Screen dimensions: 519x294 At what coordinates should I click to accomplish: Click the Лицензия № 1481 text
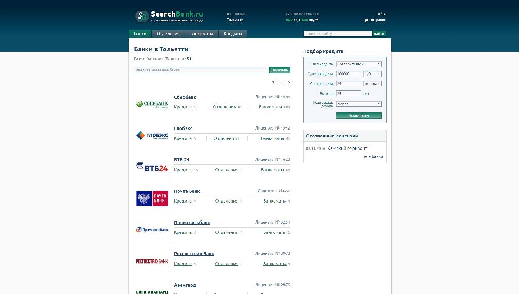(x=273, y=97)
